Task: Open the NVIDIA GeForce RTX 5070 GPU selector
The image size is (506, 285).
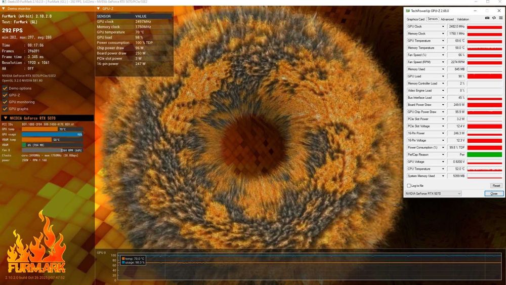Action: pyautogui.click(x=433, y=193)
